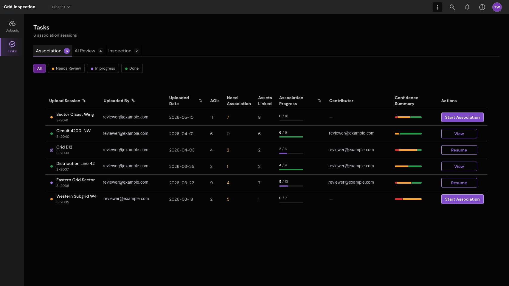Click the 0 / 18 progress count

[x=284, y=116]
